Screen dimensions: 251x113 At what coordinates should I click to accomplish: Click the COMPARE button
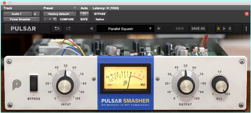tap(67, 19)
